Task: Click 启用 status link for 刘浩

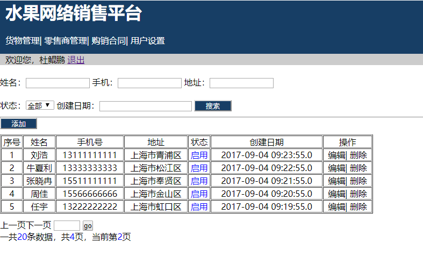Action: 199,155
